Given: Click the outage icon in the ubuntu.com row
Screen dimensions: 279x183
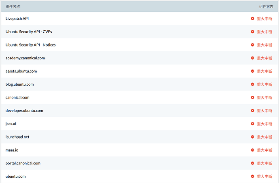Looking at the screenshot, I should tap(252, 177).
